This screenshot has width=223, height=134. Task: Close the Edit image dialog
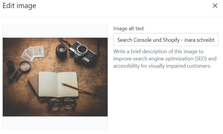click(215, 6)
